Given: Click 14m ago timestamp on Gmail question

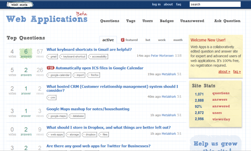Looking at the screenshot, I should (143, 56).
